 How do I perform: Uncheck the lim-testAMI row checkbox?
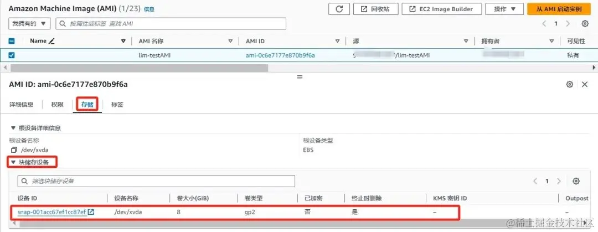[12, 55]
